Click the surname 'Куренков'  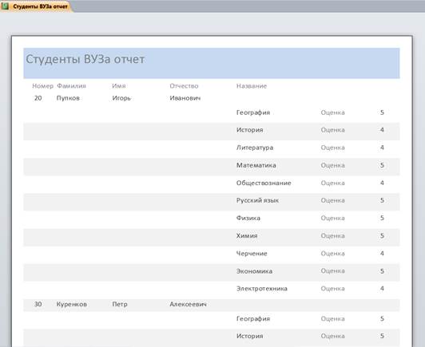point(72,304)
